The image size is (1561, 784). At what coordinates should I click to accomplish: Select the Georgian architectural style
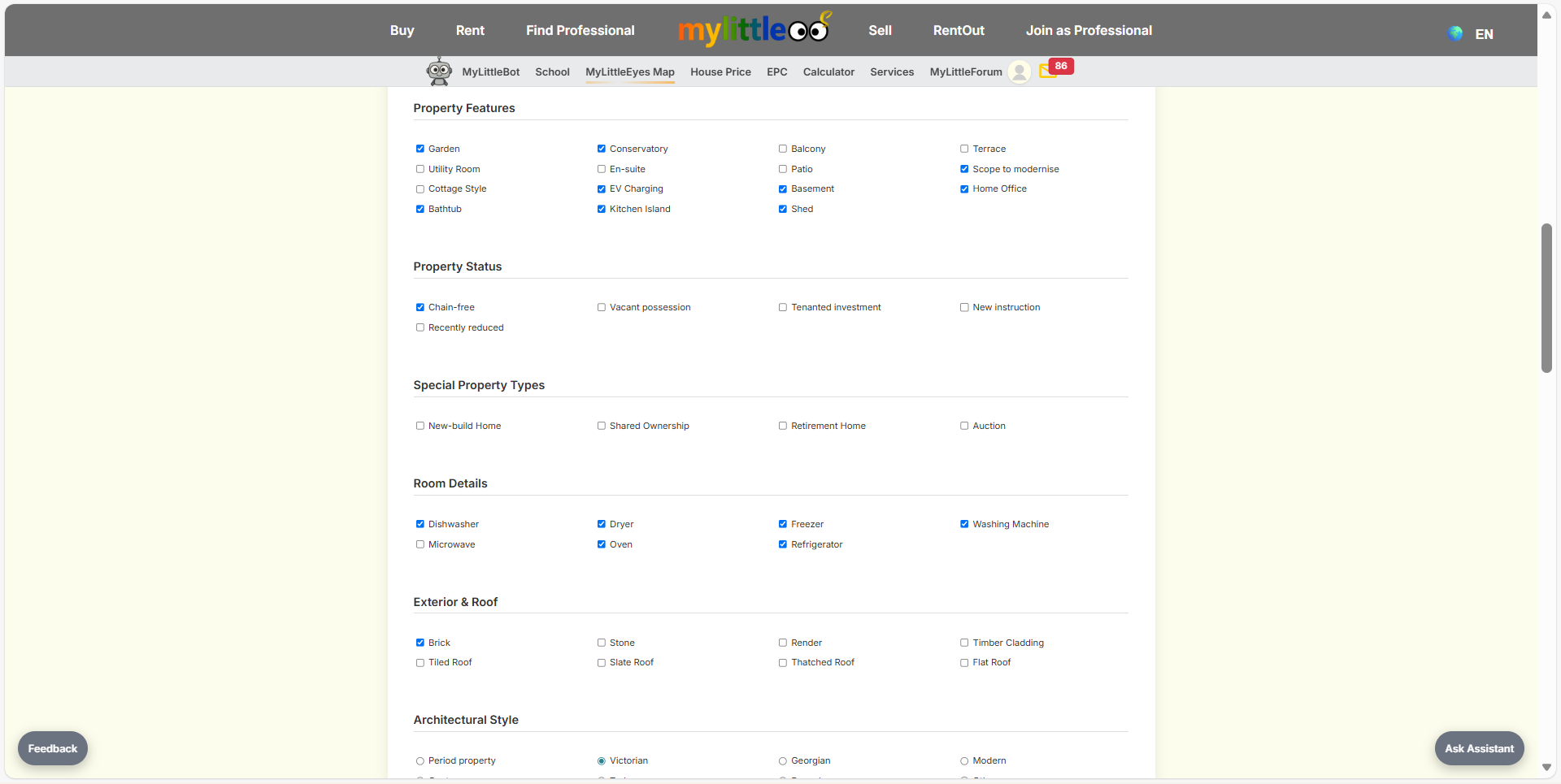[x=783, y=760]
